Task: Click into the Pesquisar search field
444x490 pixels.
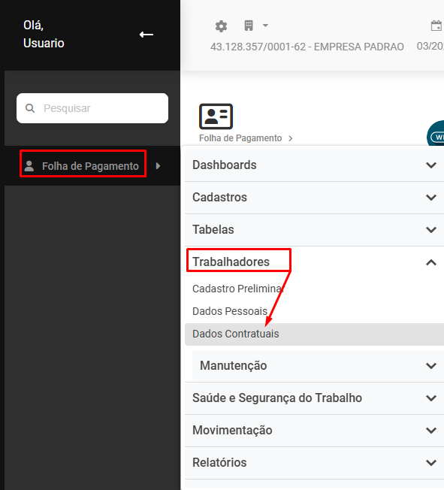Action: pos(92,108)
